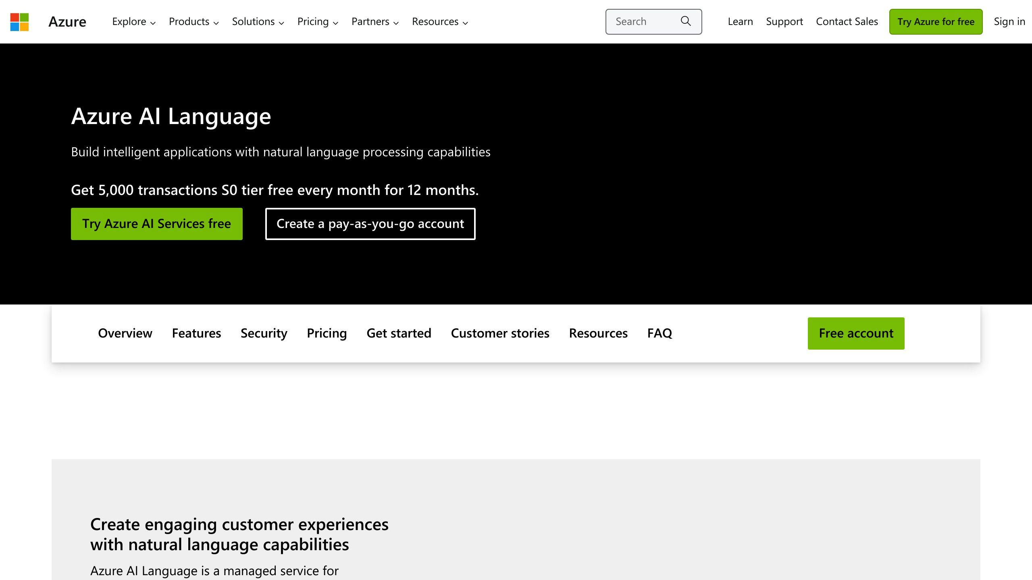Image resolution: width=1032 pixels, height=580 pixels.
Task: Select the Pricing tab in section navigation
Action: 327,333
